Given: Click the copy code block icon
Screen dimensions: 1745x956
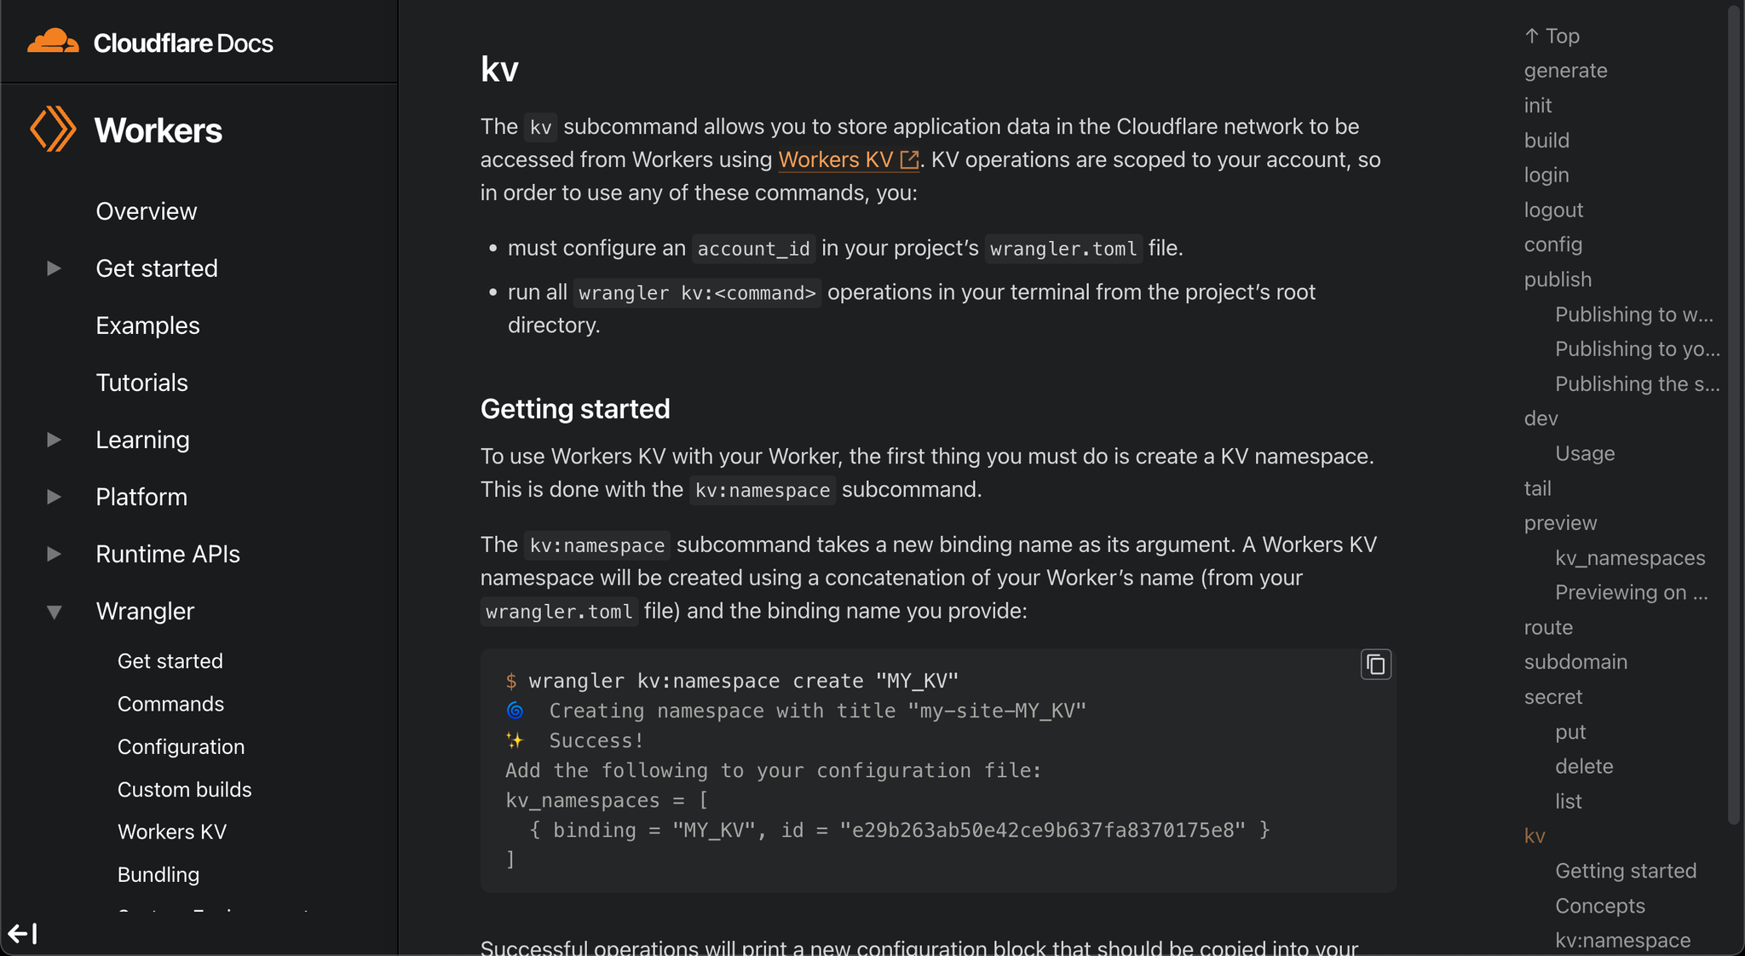Looking at the screenshot, I should (1375, 664).
